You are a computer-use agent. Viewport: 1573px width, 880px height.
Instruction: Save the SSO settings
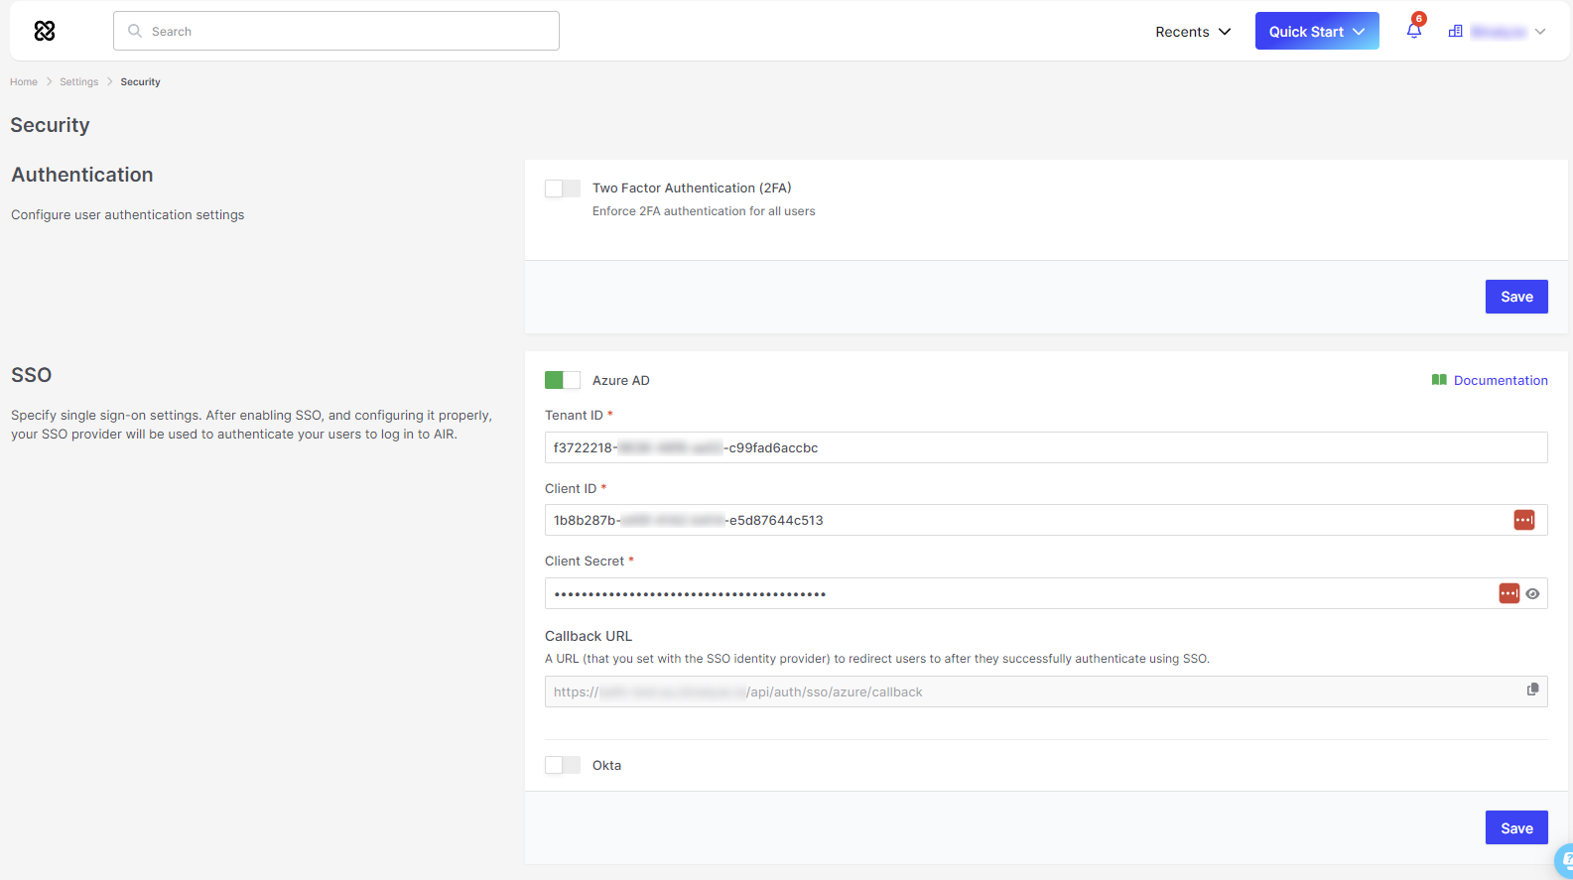1515,828
